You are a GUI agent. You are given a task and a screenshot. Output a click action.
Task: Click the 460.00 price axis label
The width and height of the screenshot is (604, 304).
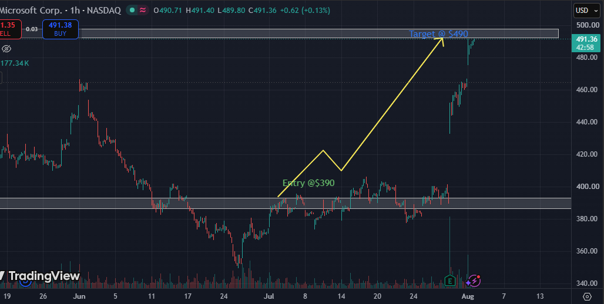[586, 90]
